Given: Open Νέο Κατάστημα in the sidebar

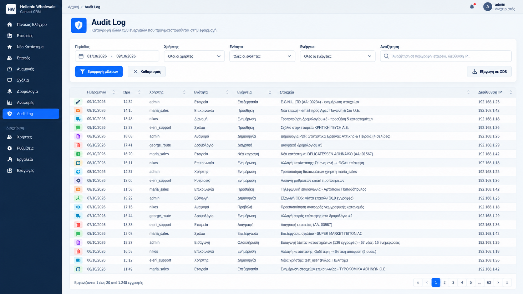Looking at the screenshot, I should (x=31, y=47).
